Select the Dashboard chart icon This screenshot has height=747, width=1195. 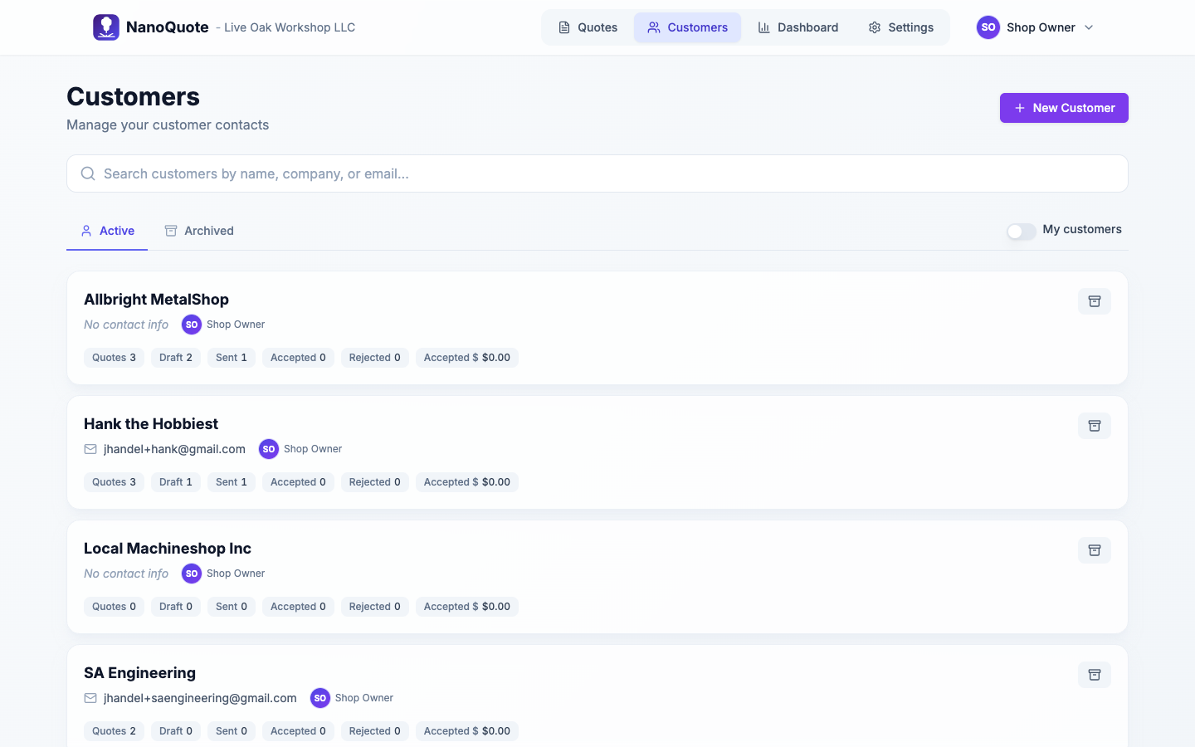764,27
